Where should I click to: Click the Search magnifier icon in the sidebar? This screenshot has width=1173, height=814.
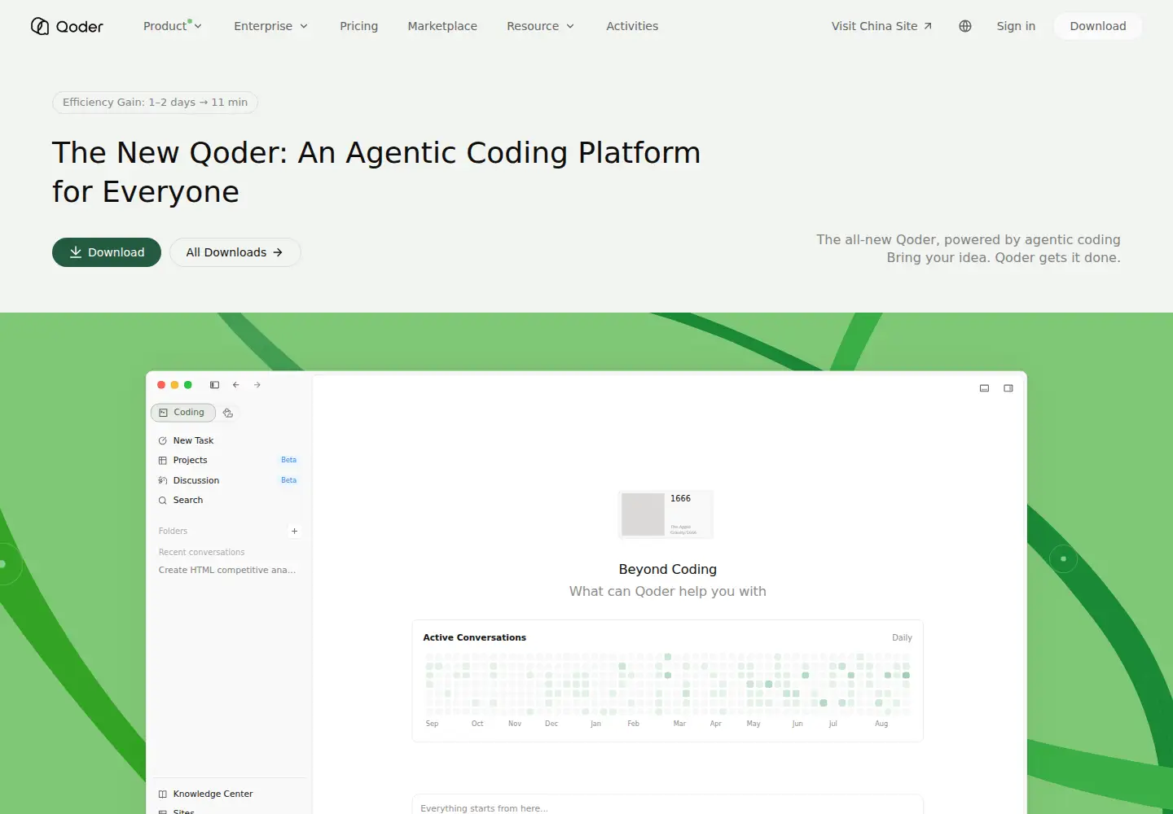point(163,501)
